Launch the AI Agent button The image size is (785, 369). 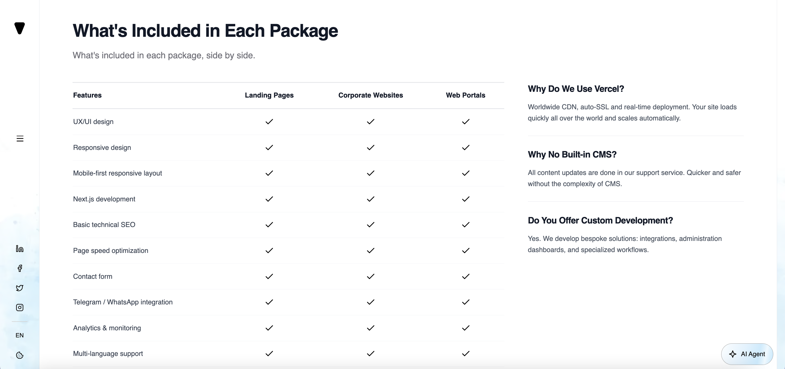coord(747,354)
